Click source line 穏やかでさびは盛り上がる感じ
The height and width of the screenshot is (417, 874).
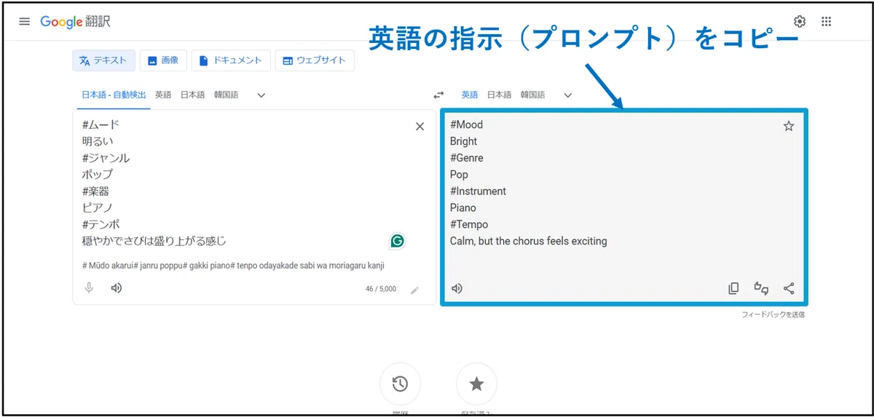point(154,241)
